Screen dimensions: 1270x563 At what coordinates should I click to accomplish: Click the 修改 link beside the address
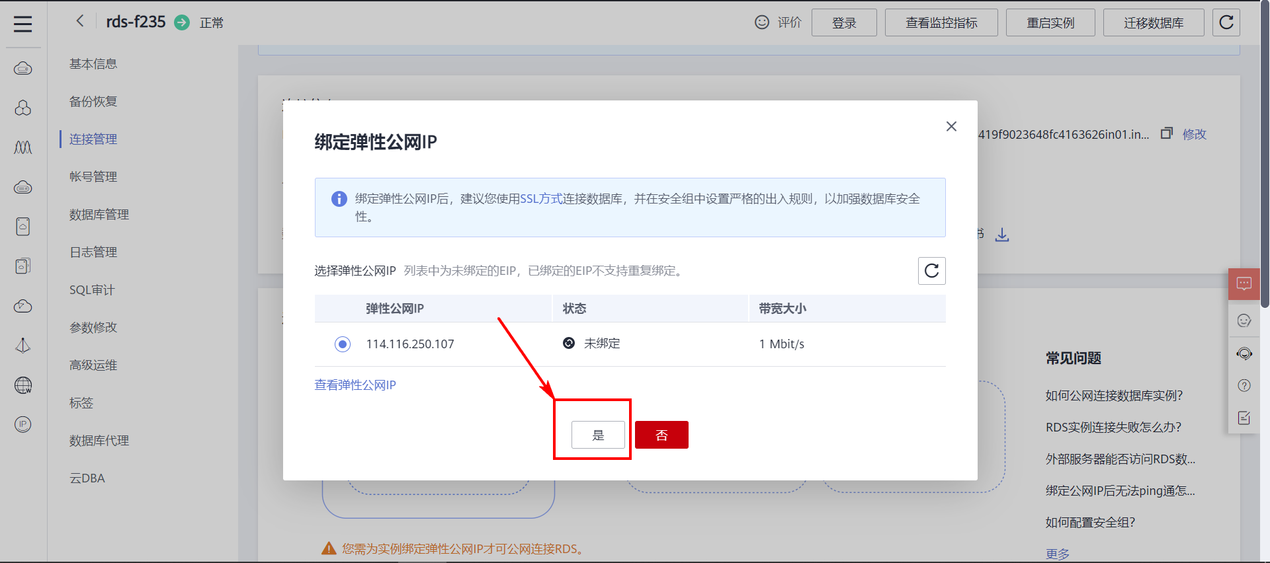1195,134
